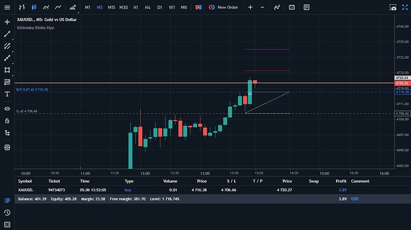Viewport: 411px width, 230px height.
Task: Select the D1 timeframe
Action: [160, 7]
